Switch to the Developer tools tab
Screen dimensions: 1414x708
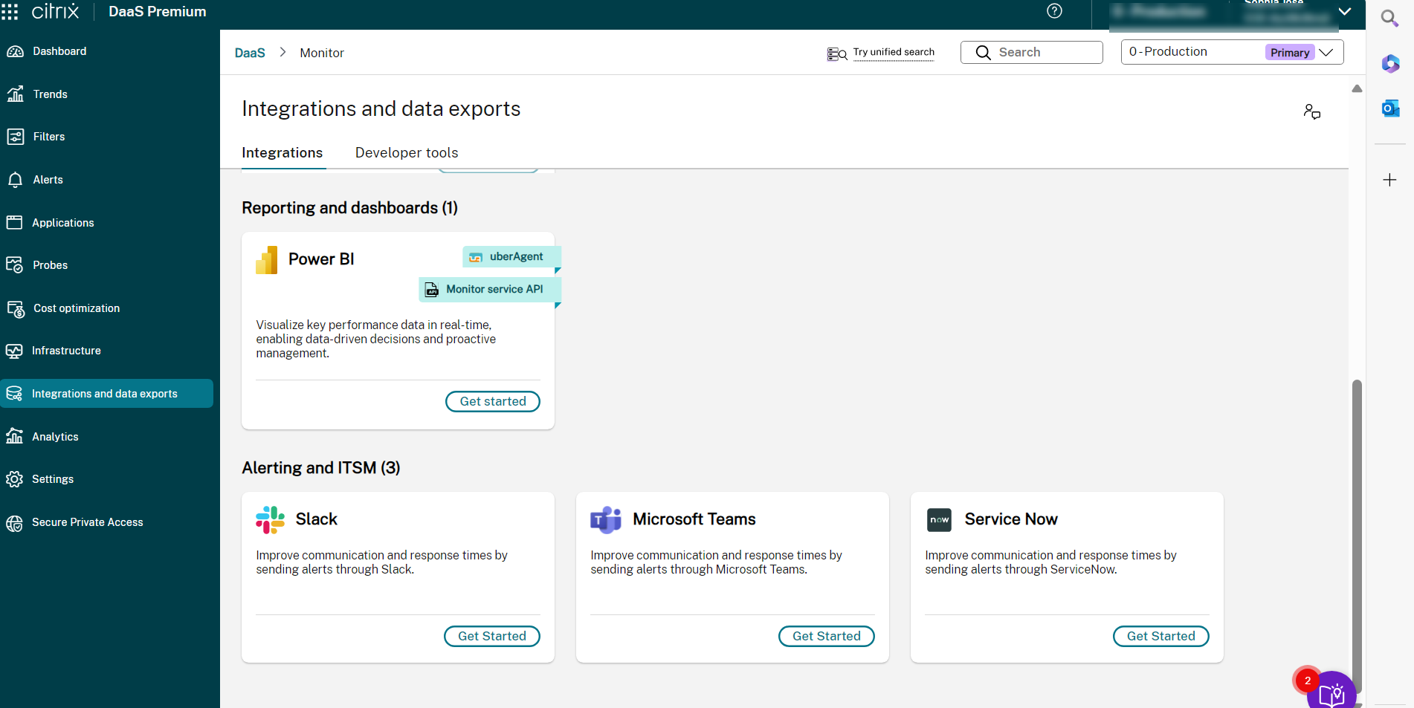pyautogui.click(x=407, y=152)
